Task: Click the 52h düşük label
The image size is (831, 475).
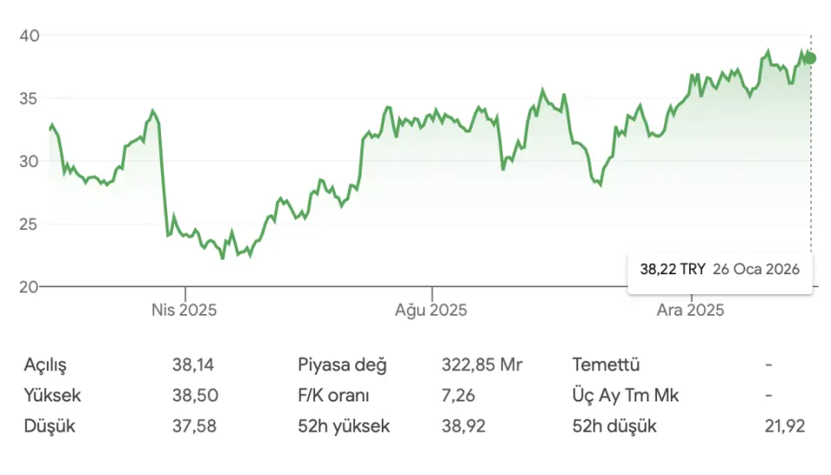Action: (615, 426)
